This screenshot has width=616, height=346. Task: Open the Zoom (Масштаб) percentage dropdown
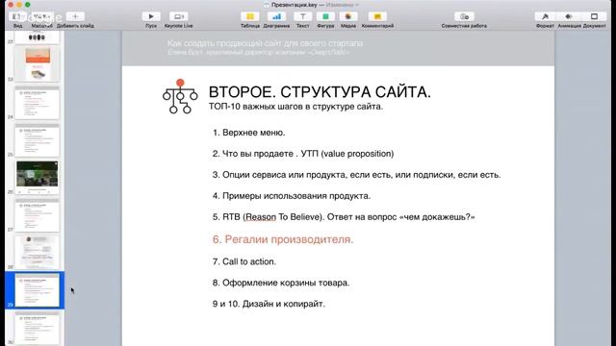click(41, 16)
